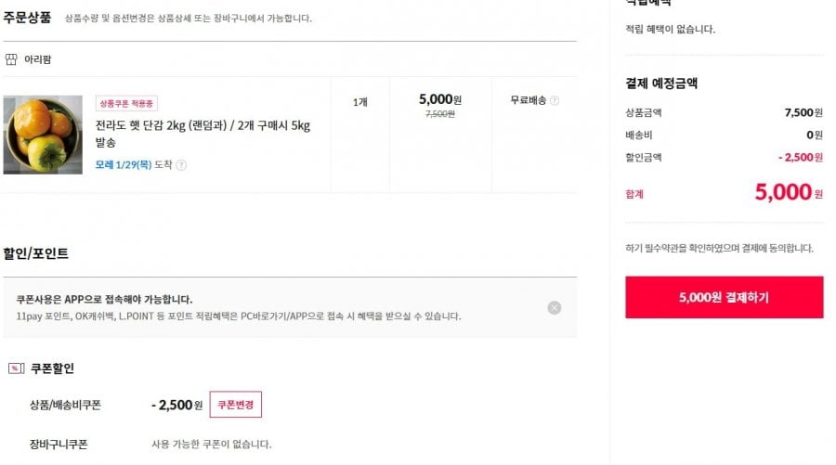Click the 장바구니쿠폰 row label
The width and height of the screenshot is (836, 465).
(59, 445)
